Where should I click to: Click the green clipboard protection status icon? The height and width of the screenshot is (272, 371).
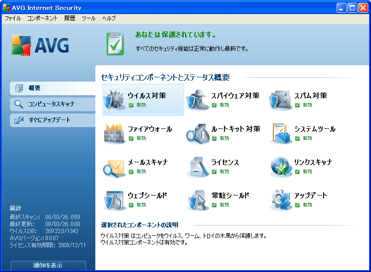(x=115, y=44)
